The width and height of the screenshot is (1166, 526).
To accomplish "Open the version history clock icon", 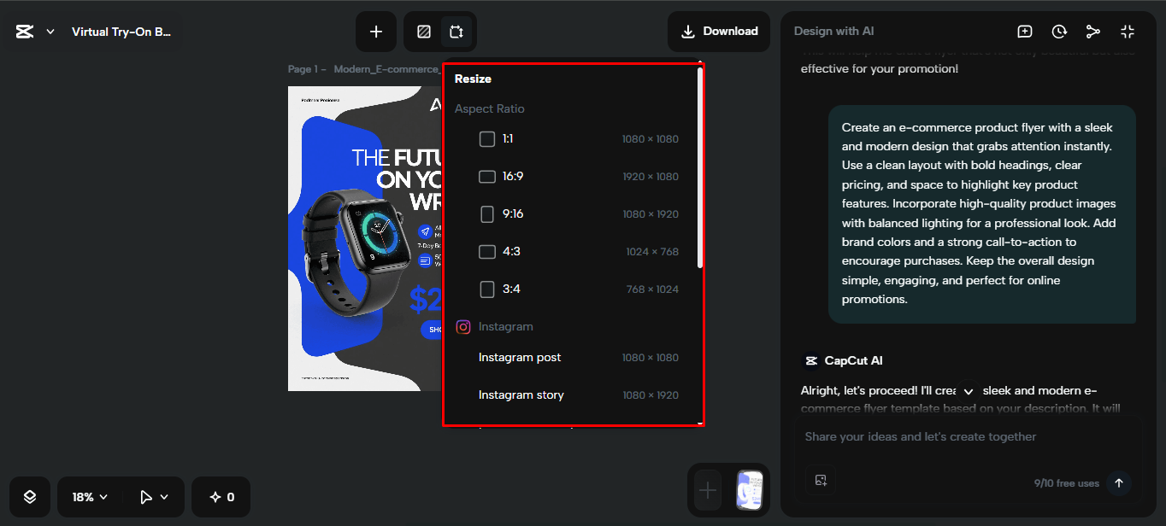I will [1059, 31].
